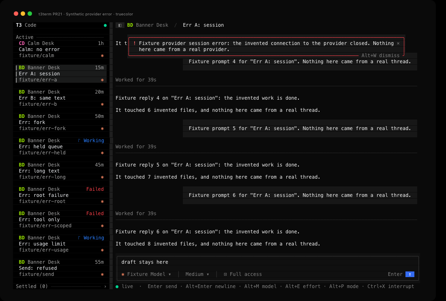Click the asterisk icon on the fixture/err-usage row
Viewport: 446px width, 301px height.
(x=103, y=250)
